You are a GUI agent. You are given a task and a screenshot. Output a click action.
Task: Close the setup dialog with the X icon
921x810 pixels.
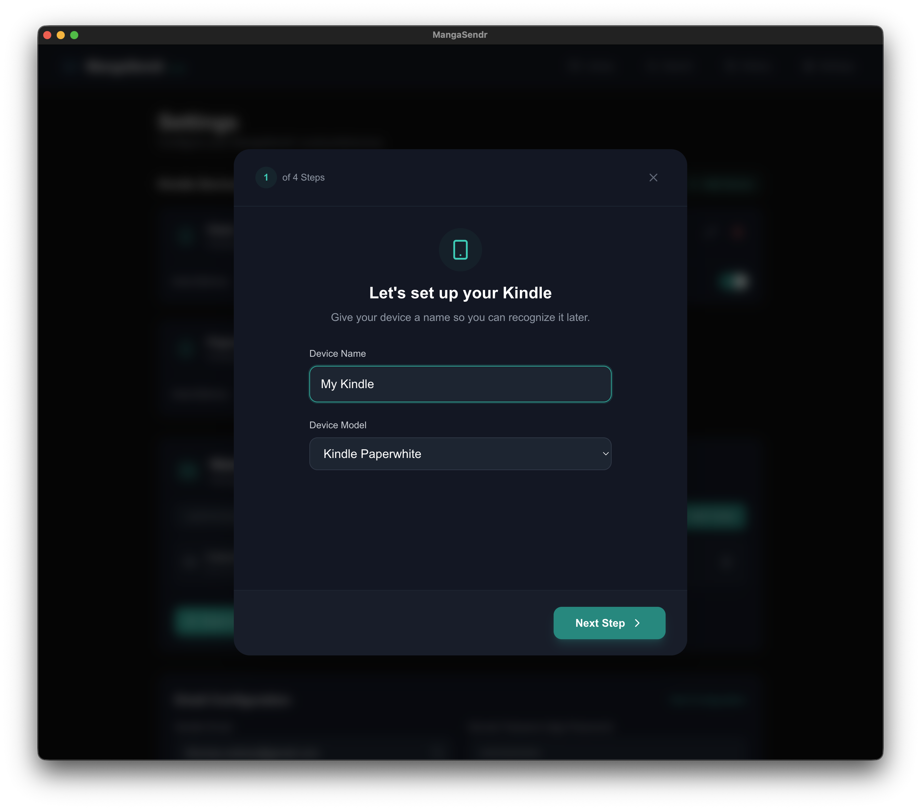[653, 178]
